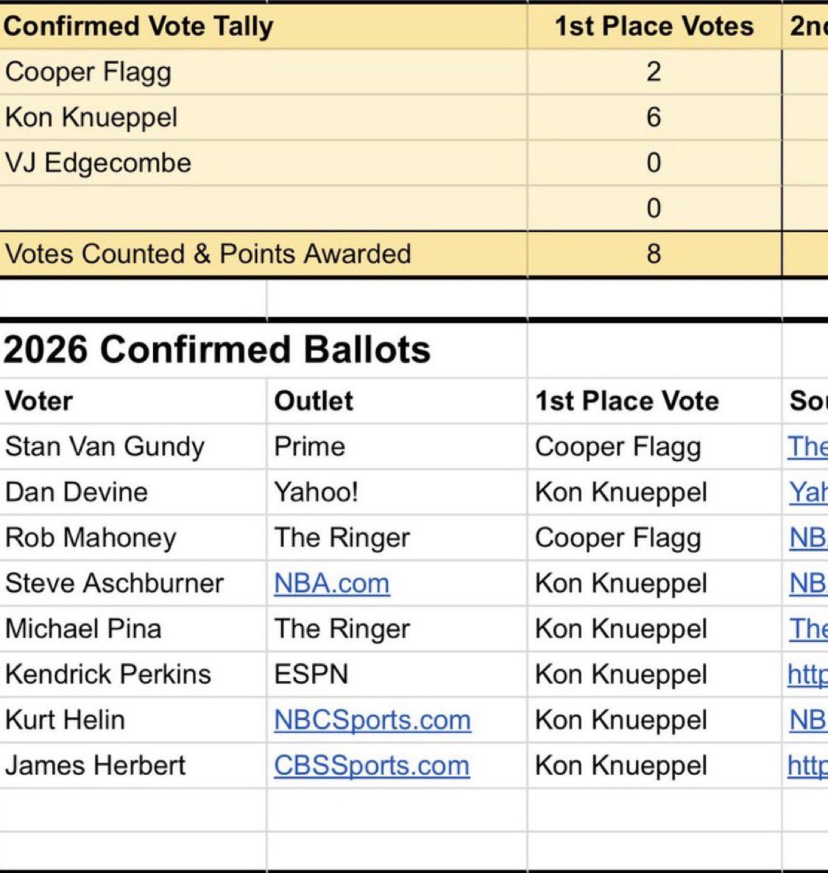Click the Yahoo! outlet cell
The width and height of the screenshot is (828, 873).
point(316,492)
